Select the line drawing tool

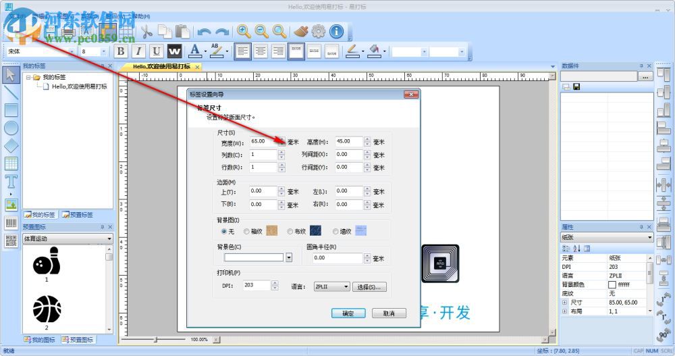click(x=11, y=93)
